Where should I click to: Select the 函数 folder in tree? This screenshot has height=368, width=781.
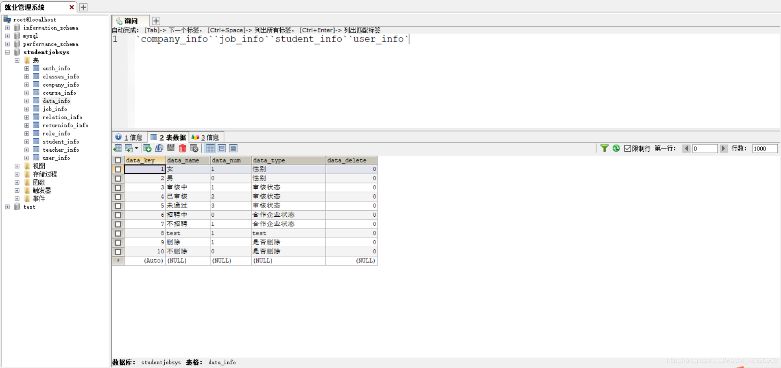point(39,182)
